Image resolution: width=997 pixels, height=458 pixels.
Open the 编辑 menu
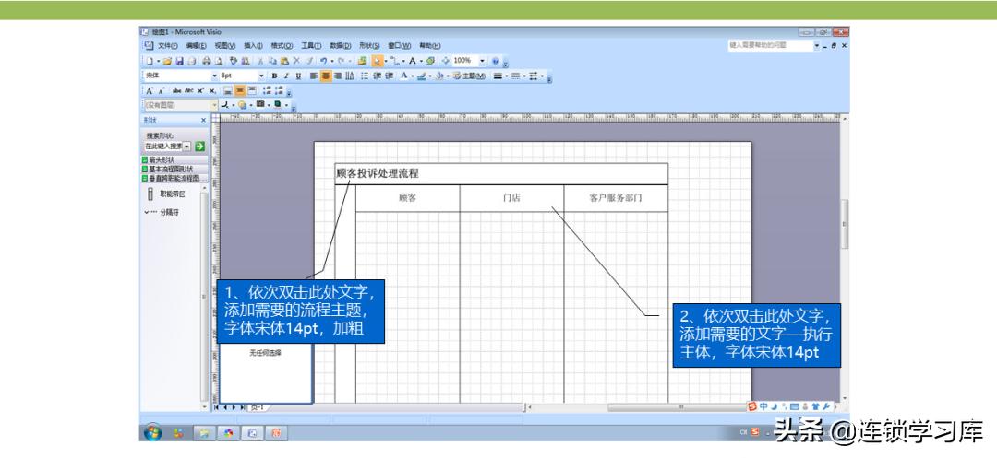(197, 46)
